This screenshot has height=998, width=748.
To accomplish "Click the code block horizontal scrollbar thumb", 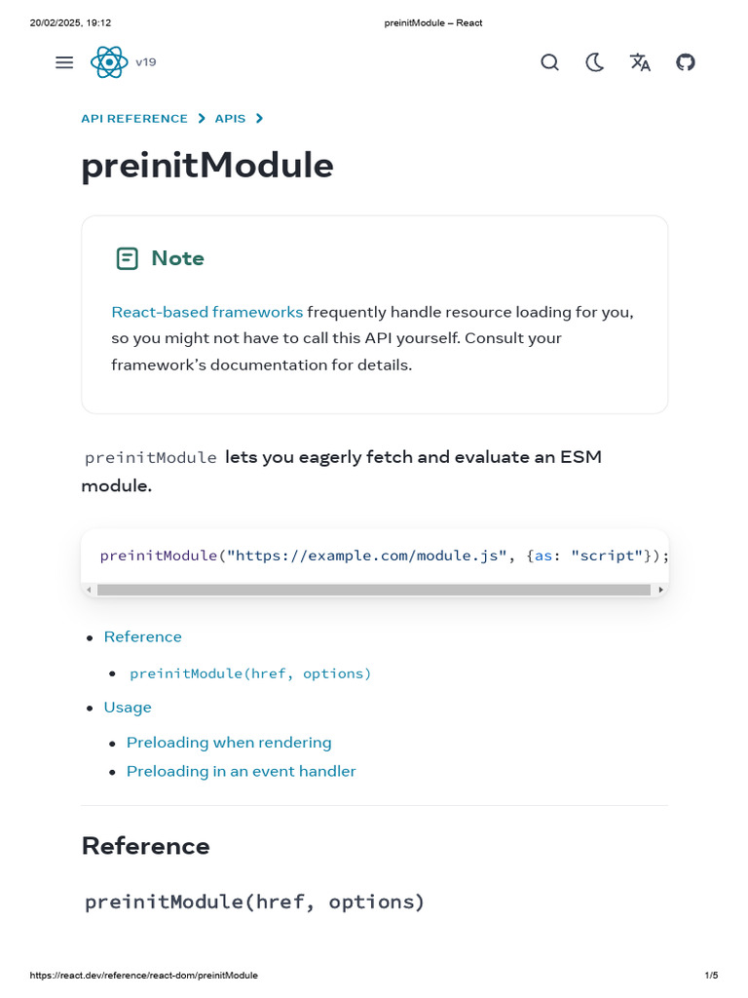I will (374, 590).
